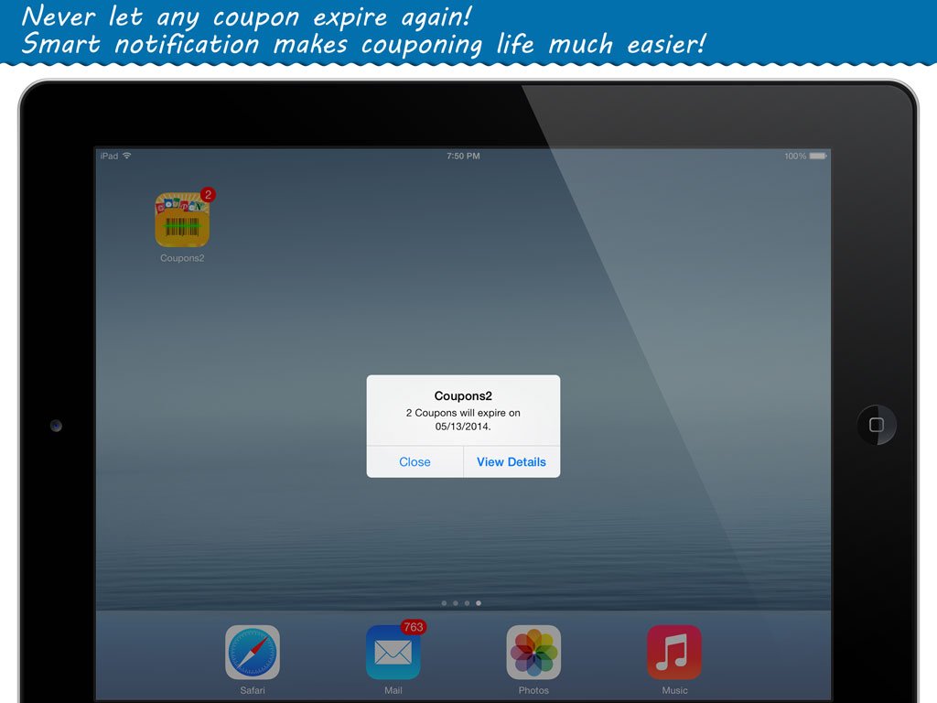937x703 pixels.
Task: Launch Safari from the dock
Action: click(x=253, y=652)
